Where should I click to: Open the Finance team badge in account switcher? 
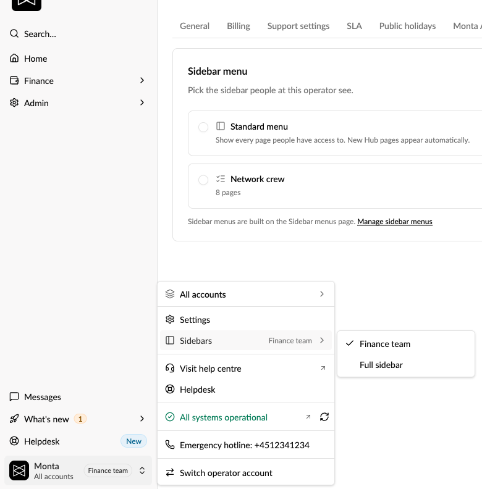[108, 470]
